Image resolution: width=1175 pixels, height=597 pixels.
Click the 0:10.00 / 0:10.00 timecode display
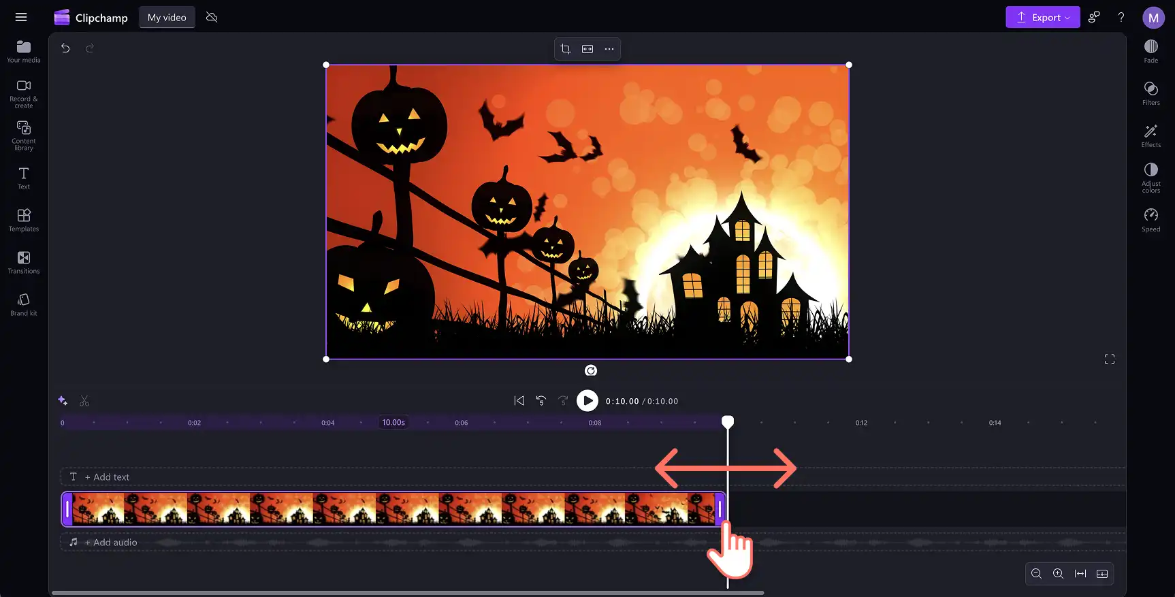(x=642, y=402)
